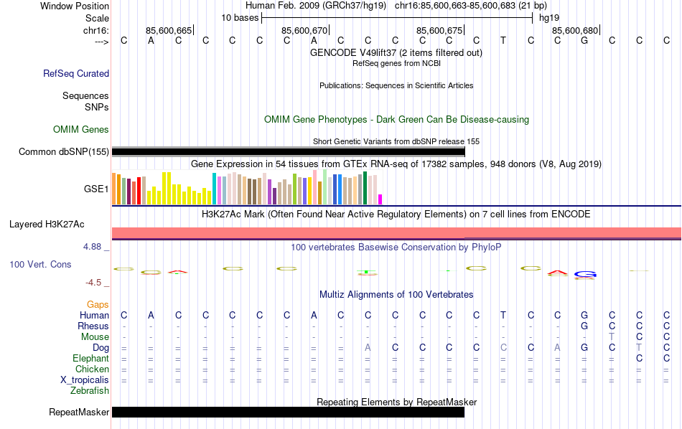
Task: Click the H3K27Ac Mark track title
Action: (x=396, y=214)
